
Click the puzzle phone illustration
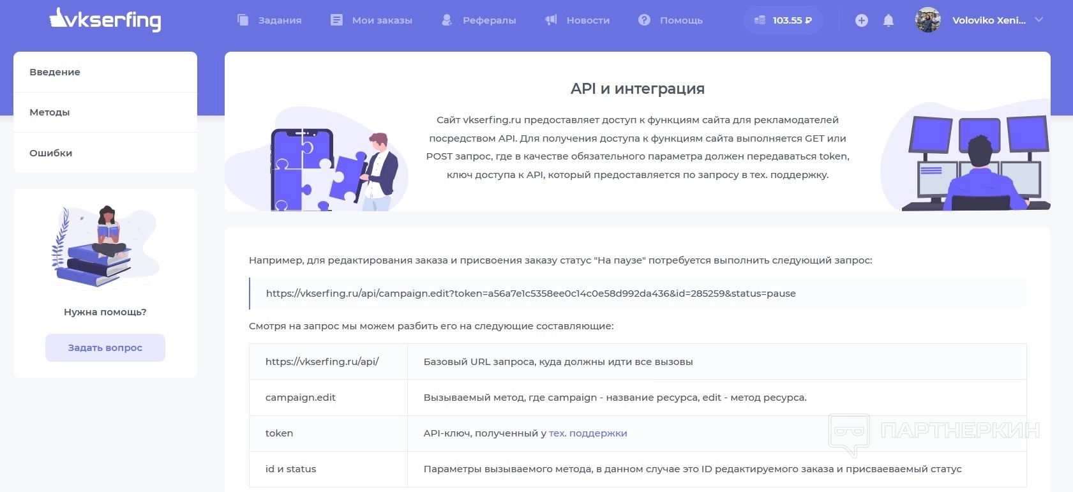coord(317,160)
